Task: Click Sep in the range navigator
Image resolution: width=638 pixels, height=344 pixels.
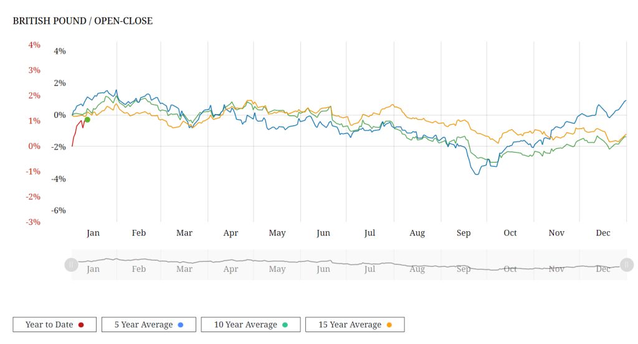Action: (464, 269)
